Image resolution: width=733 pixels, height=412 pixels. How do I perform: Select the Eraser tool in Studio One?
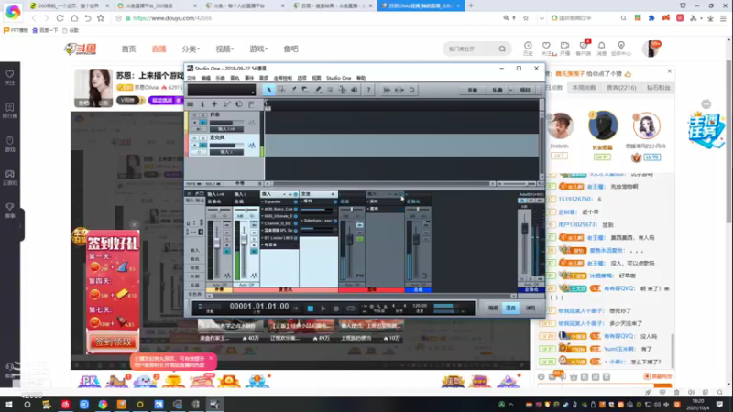click(x=305, y=90)
